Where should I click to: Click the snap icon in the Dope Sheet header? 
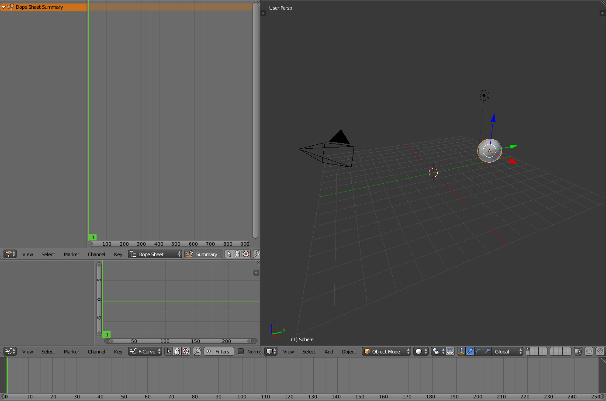click(x=246, y=254)
